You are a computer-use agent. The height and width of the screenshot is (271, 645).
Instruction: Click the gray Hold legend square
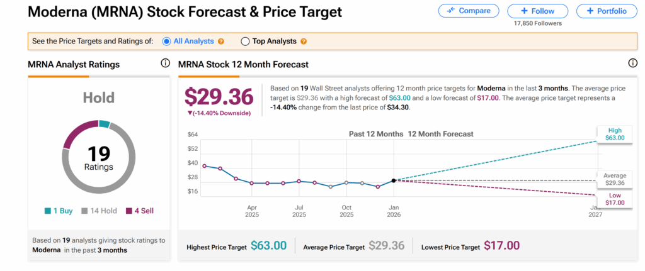click(x=83, y=211)
